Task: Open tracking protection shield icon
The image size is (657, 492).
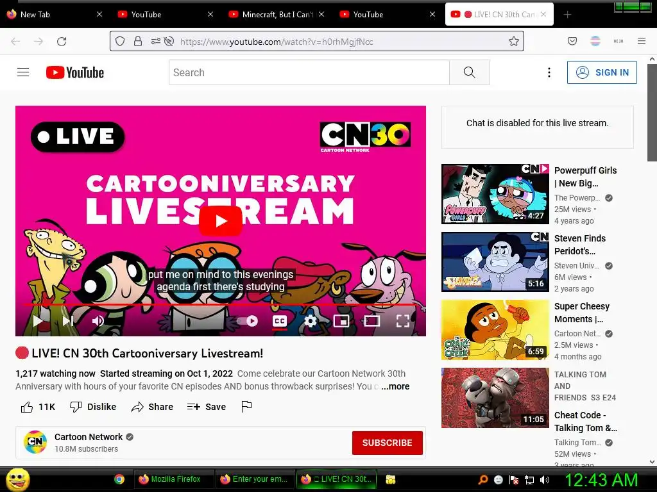Action: click(x=120, y=41)
